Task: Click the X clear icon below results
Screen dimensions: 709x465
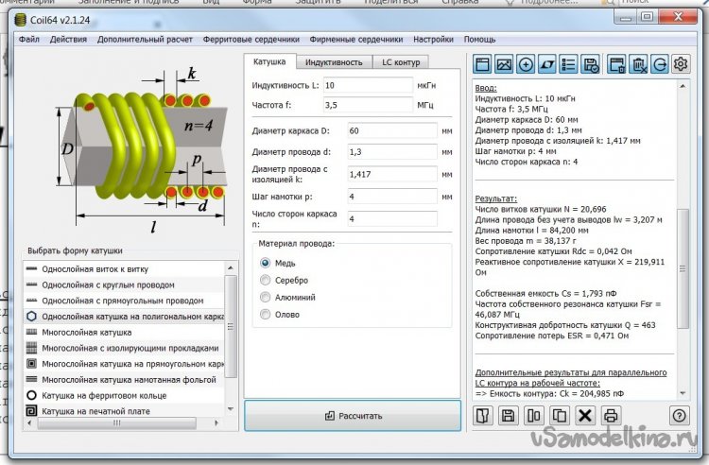Action: (585, 416)
